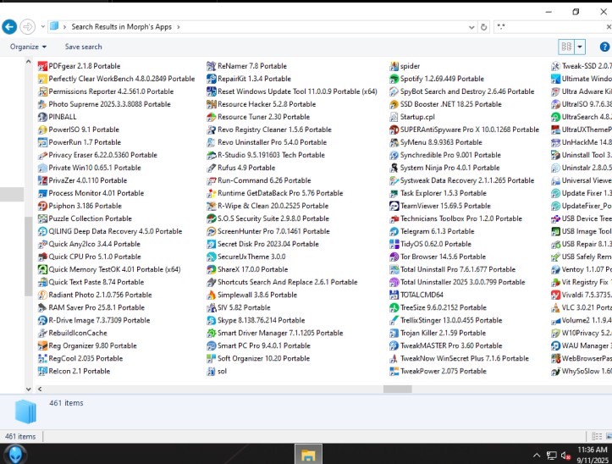Screen dimensions: 612x464
Task: Click the Spotify 1.2.69.449 Portable icon
Action: point(394,79)
